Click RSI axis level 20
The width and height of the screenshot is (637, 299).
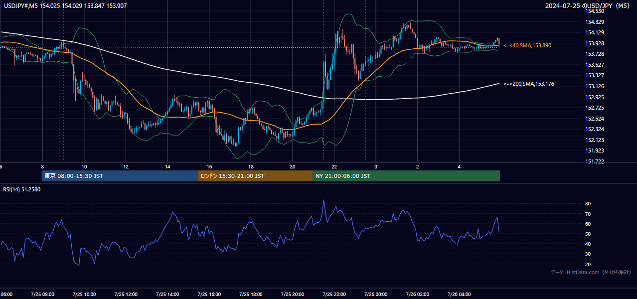588,264
